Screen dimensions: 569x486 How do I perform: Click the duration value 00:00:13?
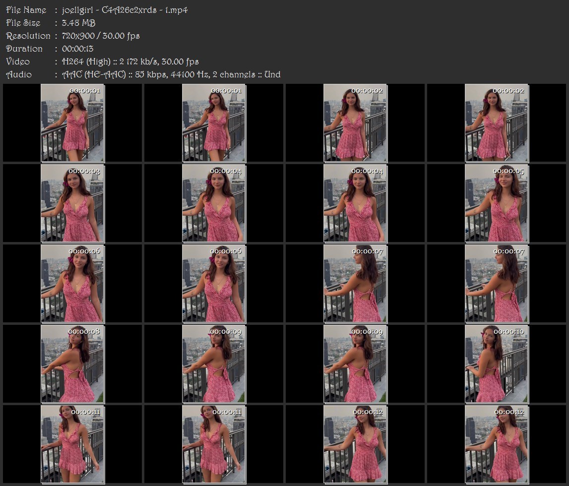click(x=78, y=49)
